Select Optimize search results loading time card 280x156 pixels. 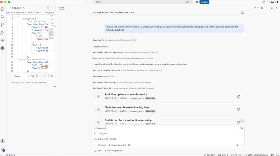tap(168, 109)
